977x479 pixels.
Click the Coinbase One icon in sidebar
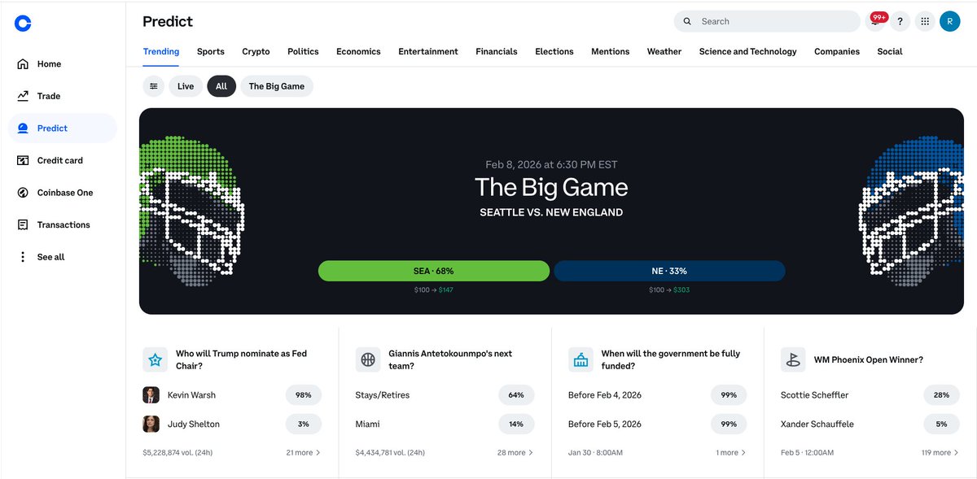pyautogui.click(x=23, y=193)
